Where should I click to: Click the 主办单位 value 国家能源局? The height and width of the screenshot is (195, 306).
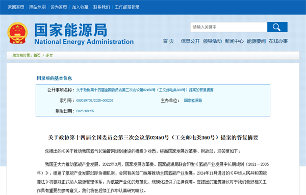pyautogui.click(x=193, y=101)
